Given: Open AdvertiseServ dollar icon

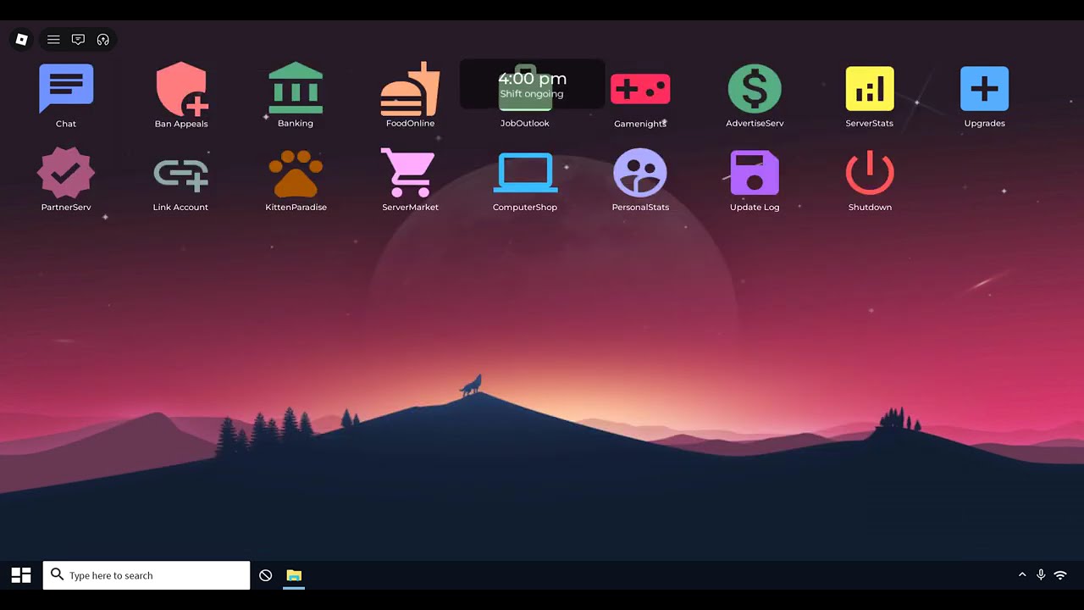Looking at the screenshot, I should coord(755,89).
